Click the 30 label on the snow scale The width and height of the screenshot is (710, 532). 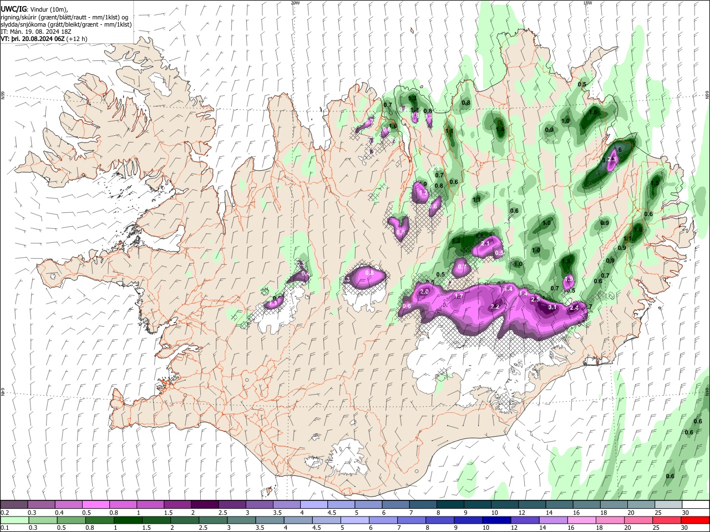pos(686,513)
